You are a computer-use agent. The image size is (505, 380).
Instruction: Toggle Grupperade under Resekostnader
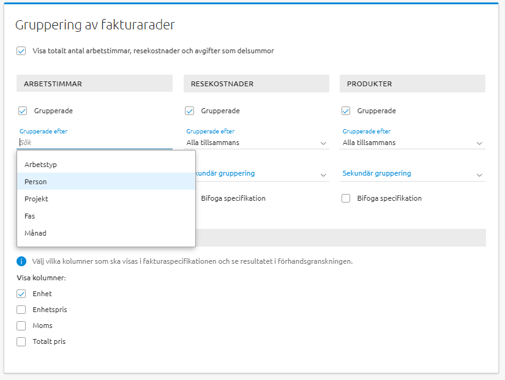click(x=190, y=111)
